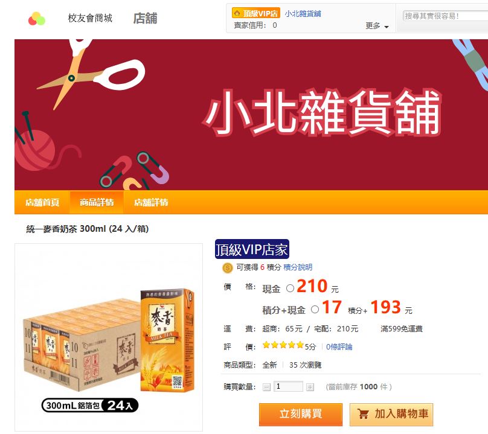This screenshot has width=488, height=434.
Task: Decrease purchase quantity with minus icon
Action: (266, 387)
